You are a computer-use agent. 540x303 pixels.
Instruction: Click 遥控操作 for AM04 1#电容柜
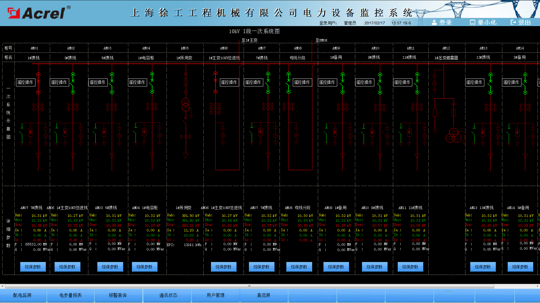coord(137,82)
